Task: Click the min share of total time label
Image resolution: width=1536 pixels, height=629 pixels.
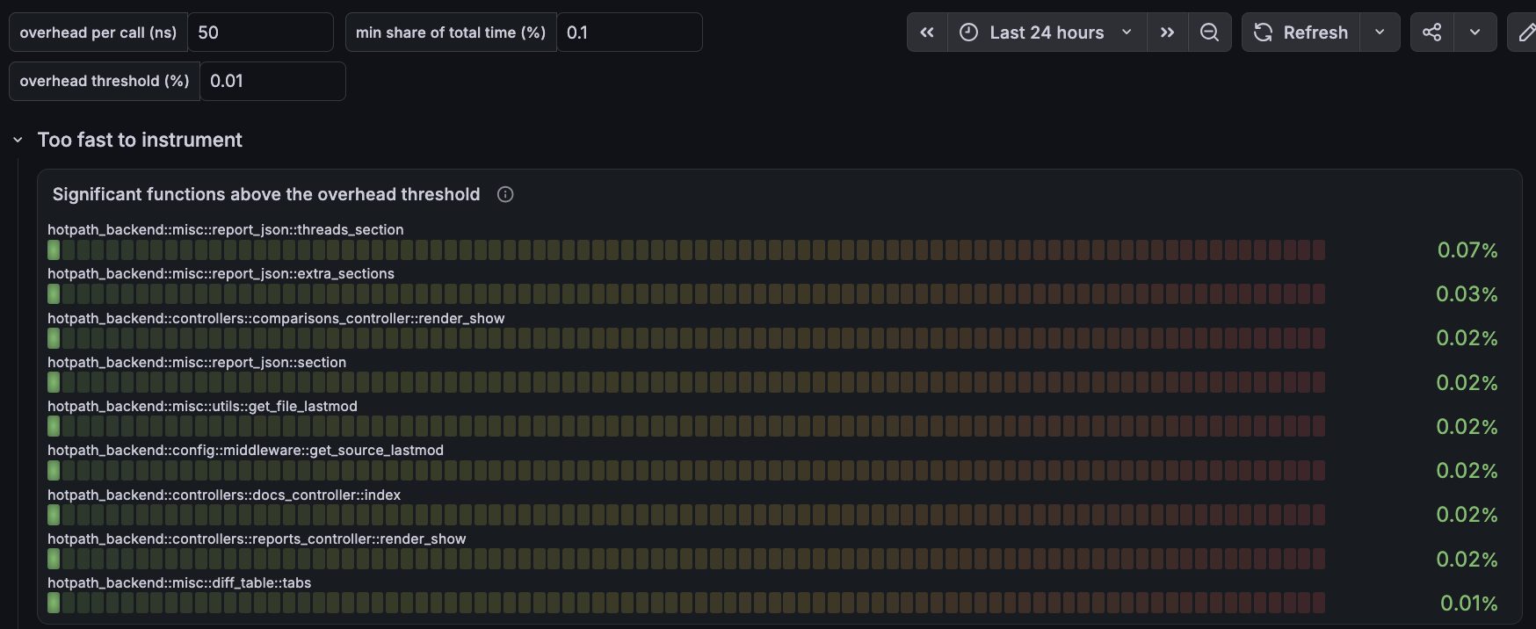Action: 451,33
